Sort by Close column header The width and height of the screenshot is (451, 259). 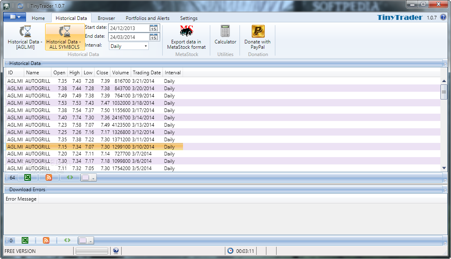102,72
